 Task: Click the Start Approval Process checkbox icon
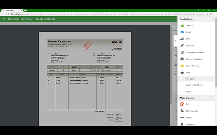182,52
